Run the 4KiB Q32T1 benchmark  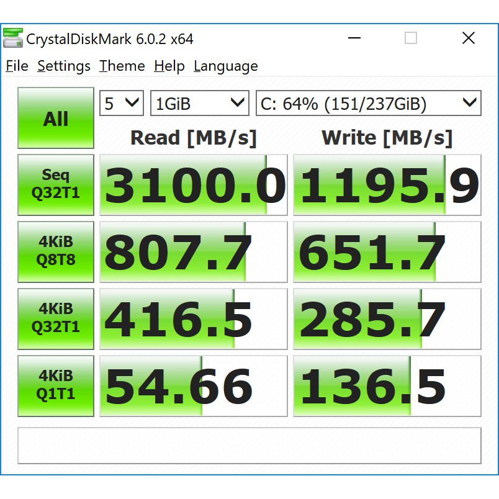56,318
